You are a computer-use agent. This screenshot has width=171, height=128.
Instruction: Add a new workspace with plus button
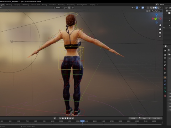click(98, 5)
